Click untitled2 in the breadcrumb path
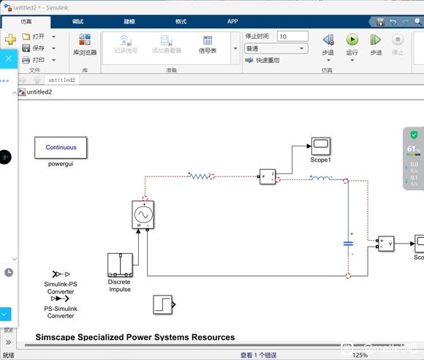 tap(39, 92)
